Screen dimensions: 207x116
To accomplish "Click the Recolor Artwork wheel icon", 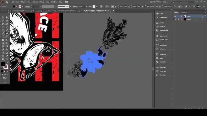I will [101, 6].
